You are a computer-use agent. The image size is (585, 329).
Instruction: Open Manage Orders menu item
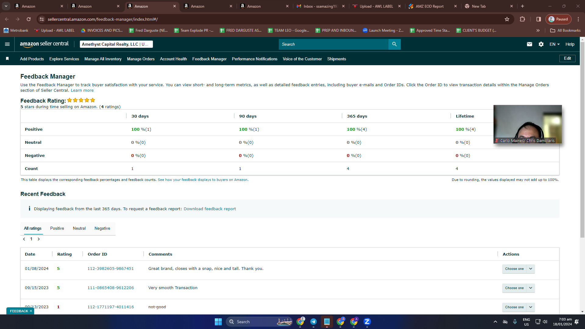pos(141,59)
